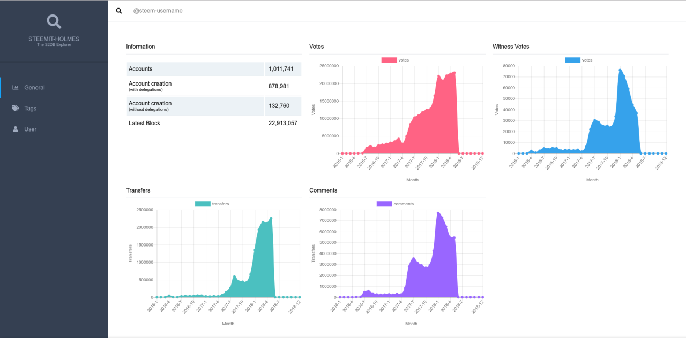Click the Steemit-Holmes magnifier logo
The width and height of the screenshot is (686, 338).
coord(54,21)
